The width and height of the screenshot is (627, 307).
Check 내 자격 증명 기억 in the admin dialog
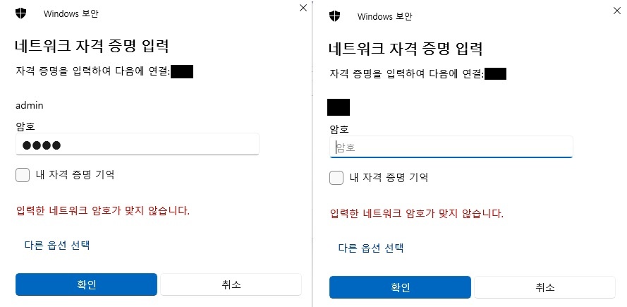tap(23, 175)
